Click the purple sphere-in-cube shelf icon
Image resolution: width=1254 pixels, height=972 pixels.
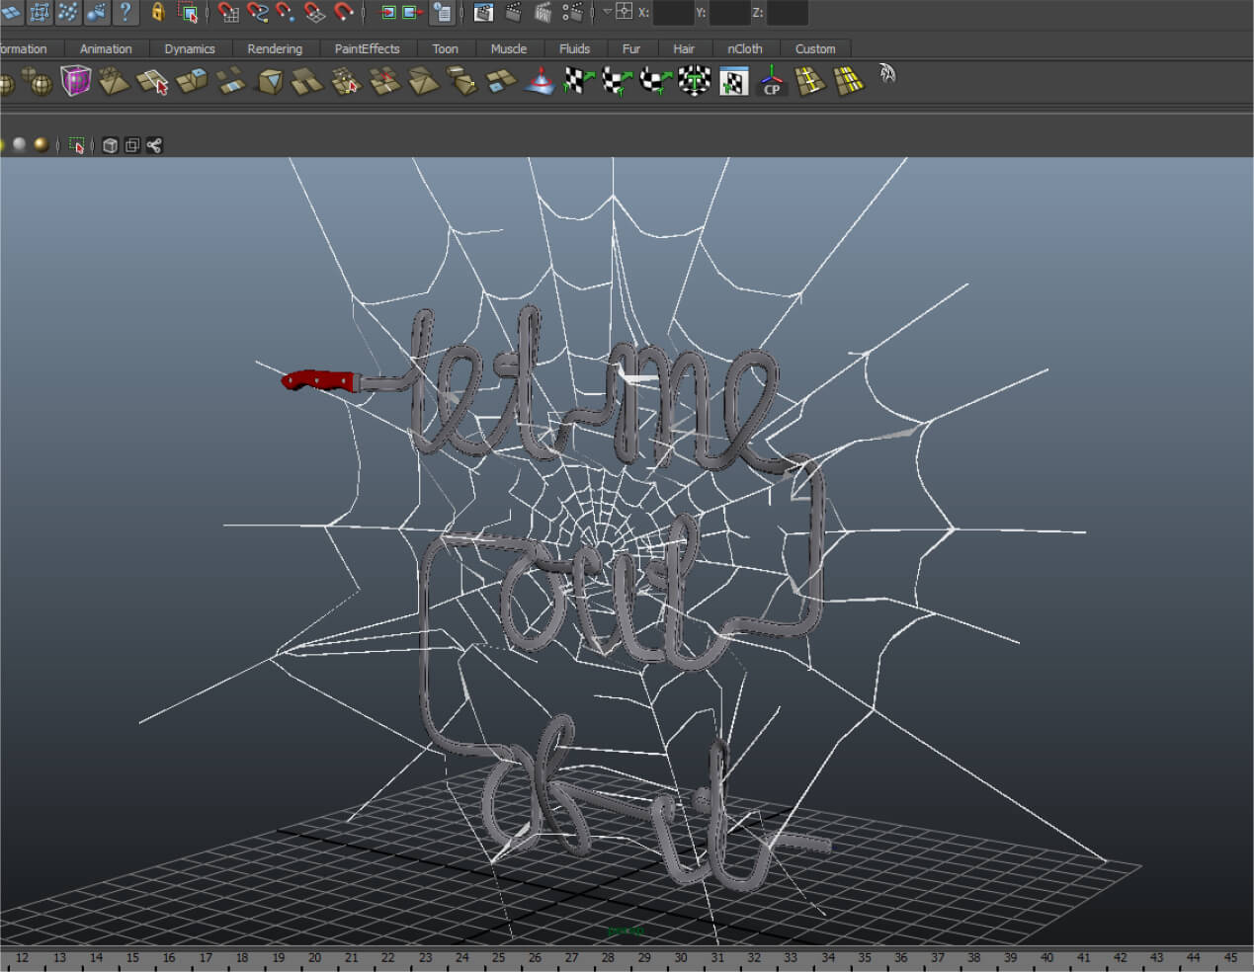[x=75, y=81]
